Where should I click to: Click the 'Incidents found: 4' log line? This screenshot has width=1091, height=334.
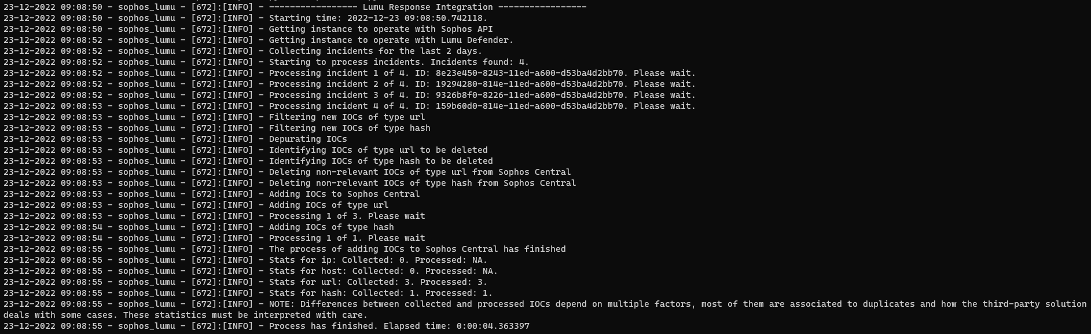(x=398, y=62)
